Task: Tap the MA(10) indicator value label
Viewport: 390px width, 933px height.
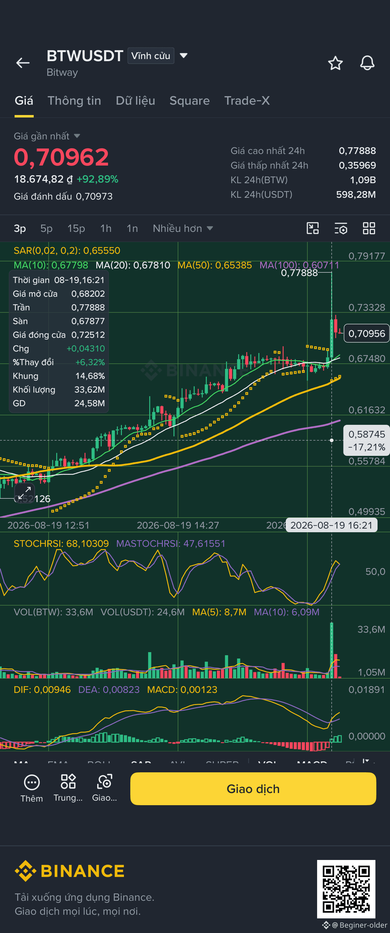Action: tap(51, 265)
